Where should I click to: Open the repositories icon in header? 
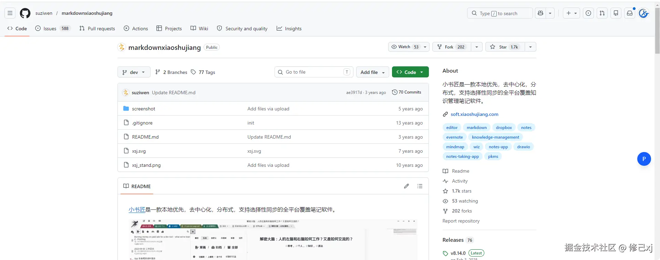616,13
